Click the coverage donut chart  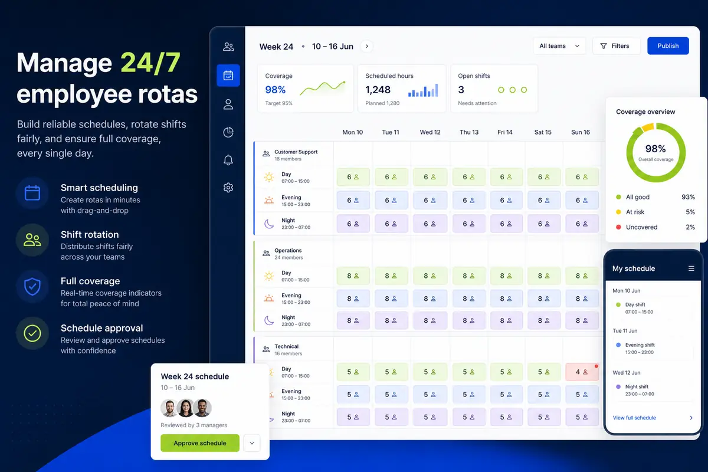click(655, 153)
